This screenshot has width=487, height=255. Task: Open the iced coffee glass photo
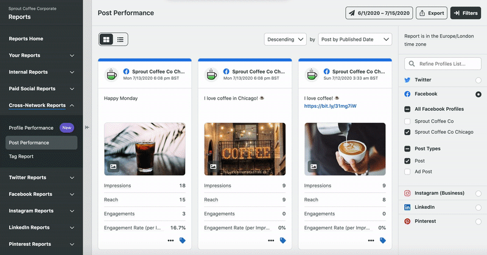[x=144, y=149]
